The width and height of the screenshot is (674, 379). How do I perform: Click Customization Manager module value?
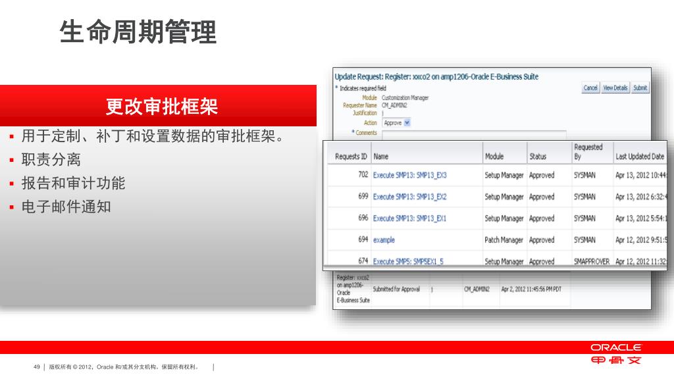(405, 98)
